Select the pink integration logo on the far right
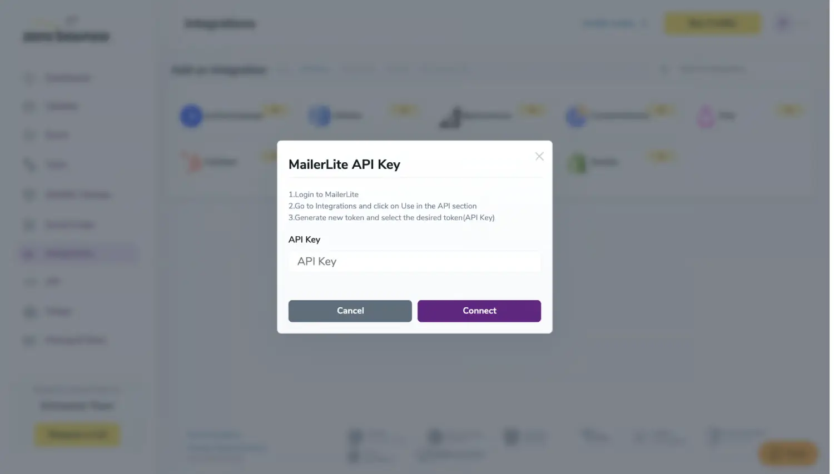Viewport: 834px width, 474px height. click(x=705, y=116)
